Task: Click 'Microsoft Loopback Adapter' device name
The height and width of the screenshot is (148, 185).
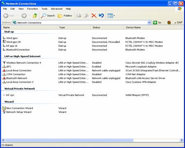Action: tap(141, 67)
